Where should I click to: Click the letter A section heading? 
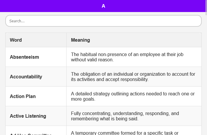pos(103,6)
